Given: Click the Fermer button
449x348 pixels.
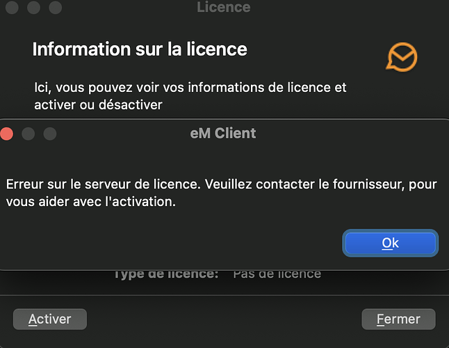Looking at the screenshot, I should tap(398, 319).
